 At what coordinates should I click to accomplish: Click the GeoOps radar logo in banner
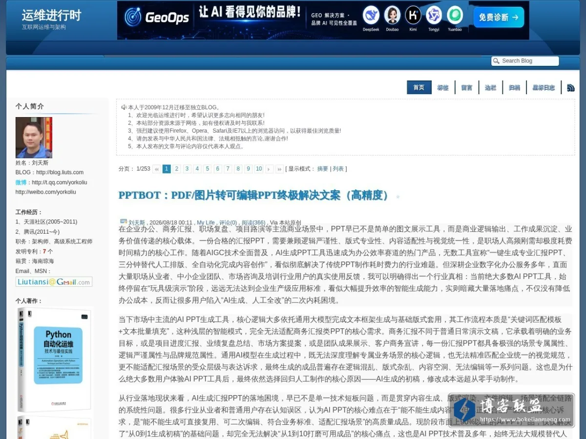(x=133, y=18)
